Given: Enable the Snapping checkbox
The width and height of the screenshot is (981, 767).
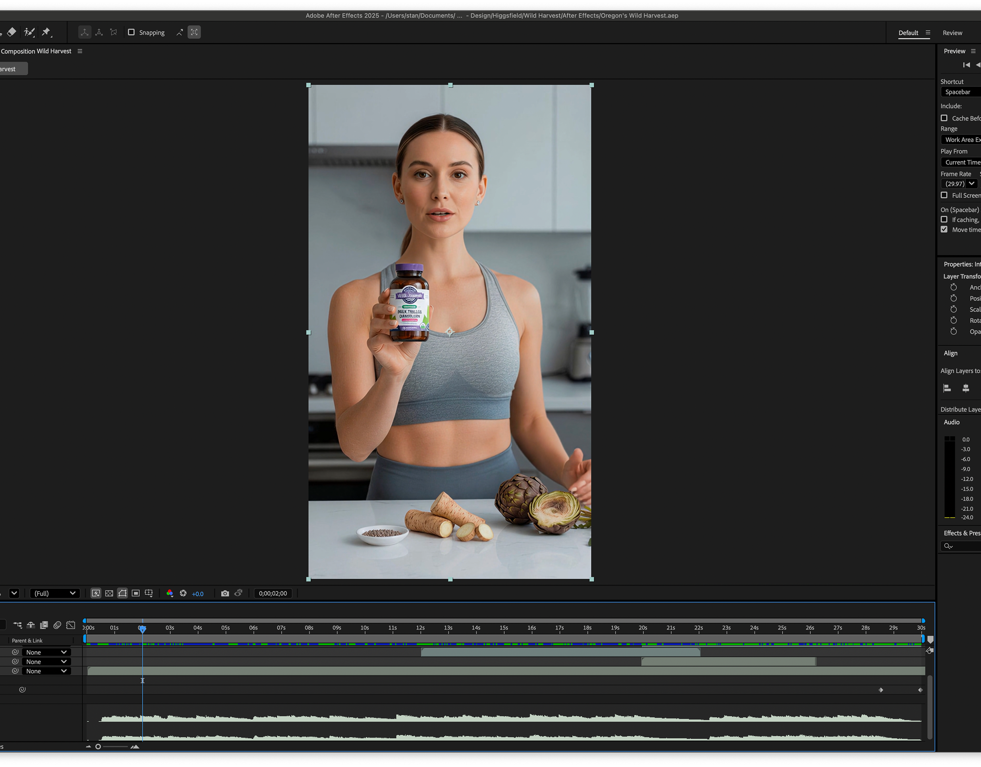Looking at the screenshot, I should pyautogui.click(x=131, y=32).
